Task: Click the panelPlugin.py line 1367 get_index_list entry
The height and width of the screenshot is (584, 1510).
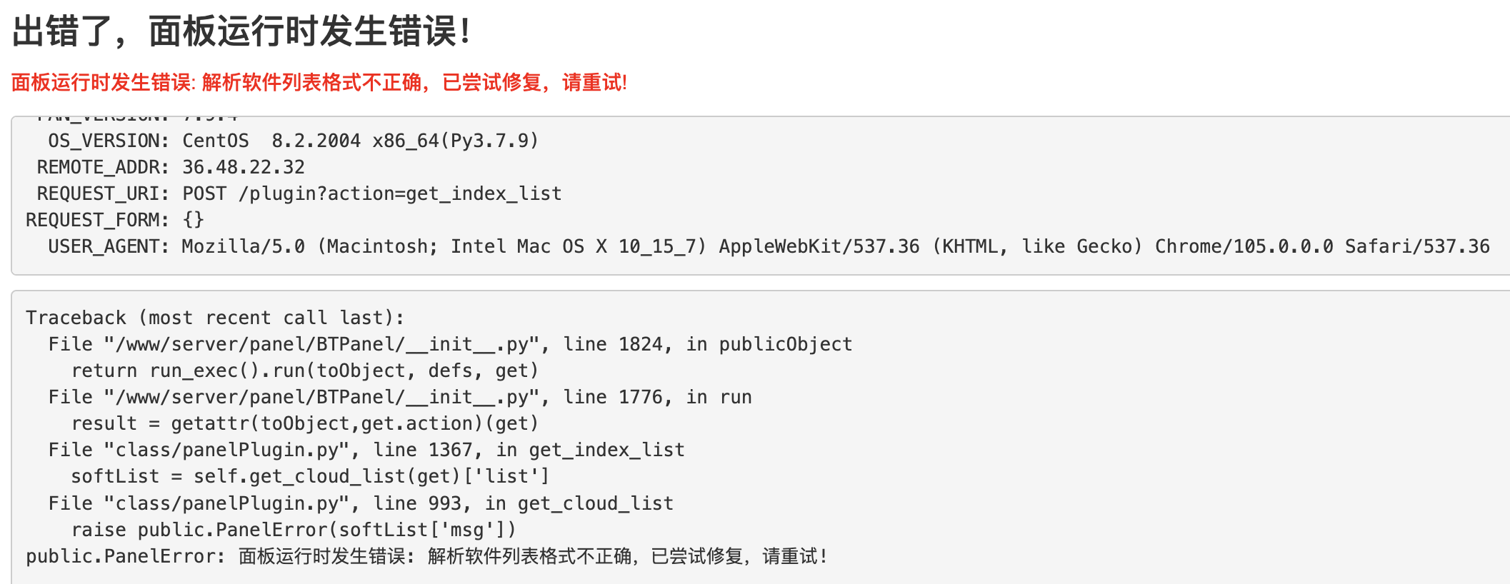Action: tap(366, 450)
